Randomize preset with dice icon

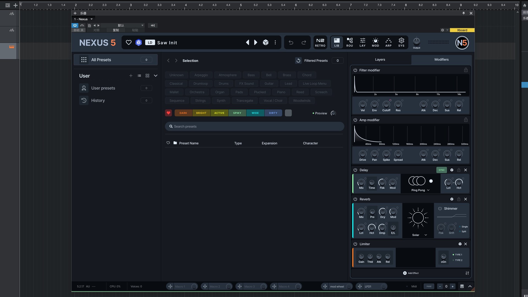(266, 42)
